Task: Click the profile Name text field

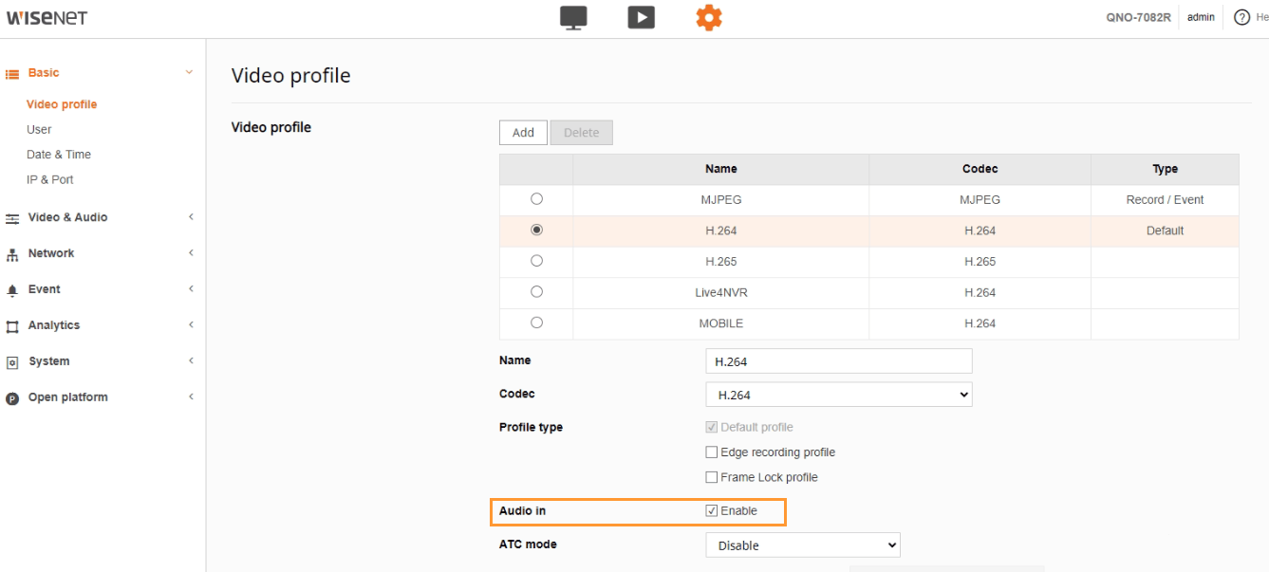Action: pos(839,361)
